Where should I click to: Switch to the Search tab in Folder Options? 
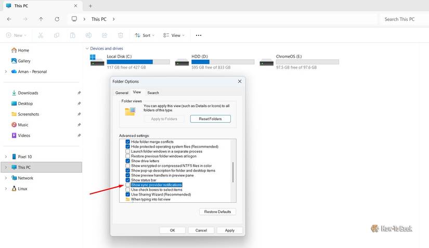coord(153,93)
